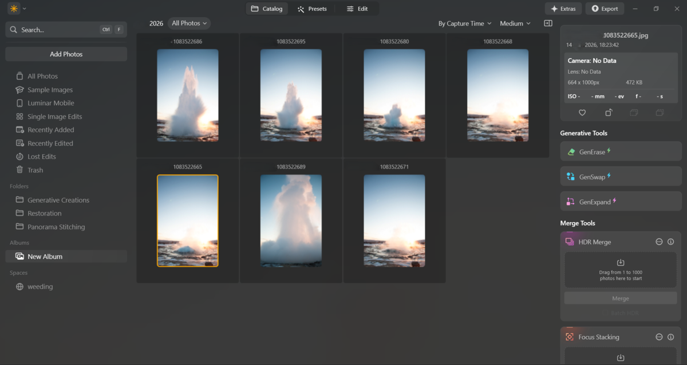This screenshot has width=687, height=365.
Task: Click the Add Photos button
Action: point(66,53)
